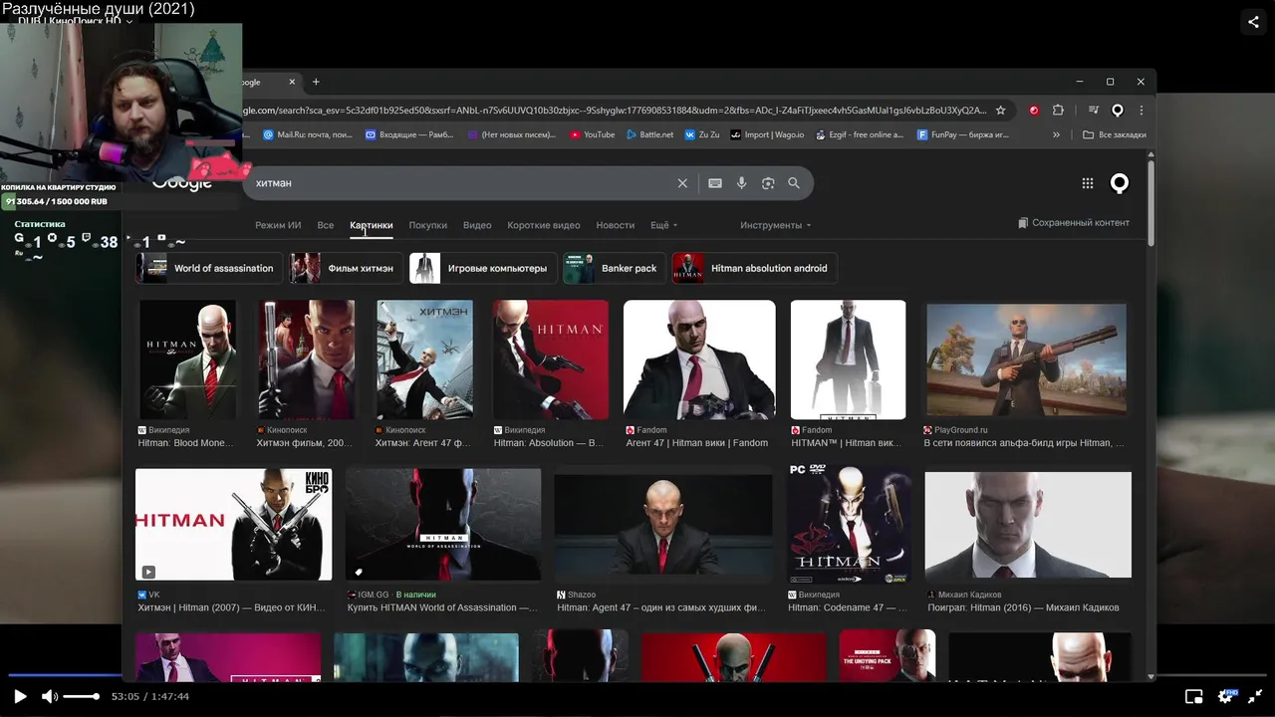Open Google account avatar on the page
The height and width of the screenshot is (717, 1275).
1120,183
